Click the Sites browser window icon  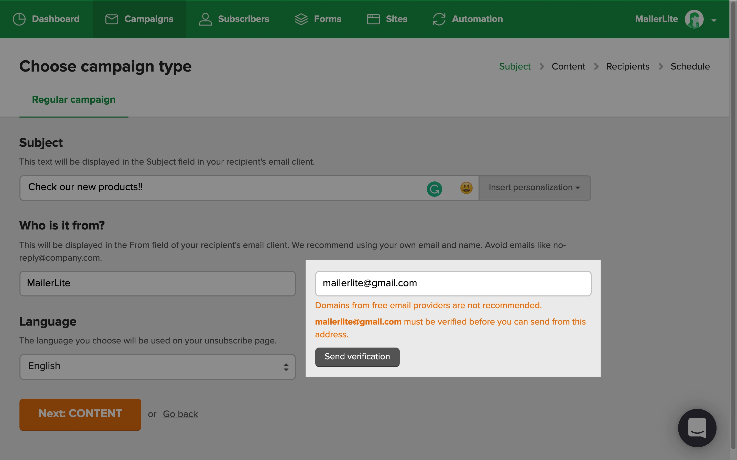click(373, 19)
